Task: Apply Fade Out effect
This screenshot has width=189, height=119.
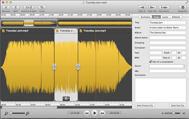Action: pos(152,7)
